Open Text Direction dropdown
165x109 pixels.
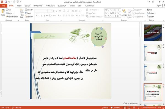coord(92,10)
